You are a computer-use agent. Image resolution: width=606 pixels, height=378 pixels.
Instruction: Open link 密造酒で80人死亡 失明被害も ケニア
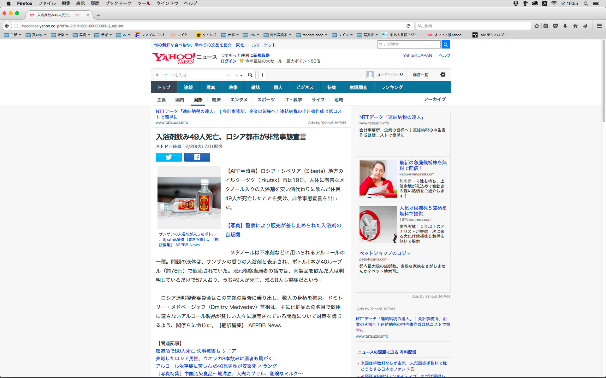(196, 351)
